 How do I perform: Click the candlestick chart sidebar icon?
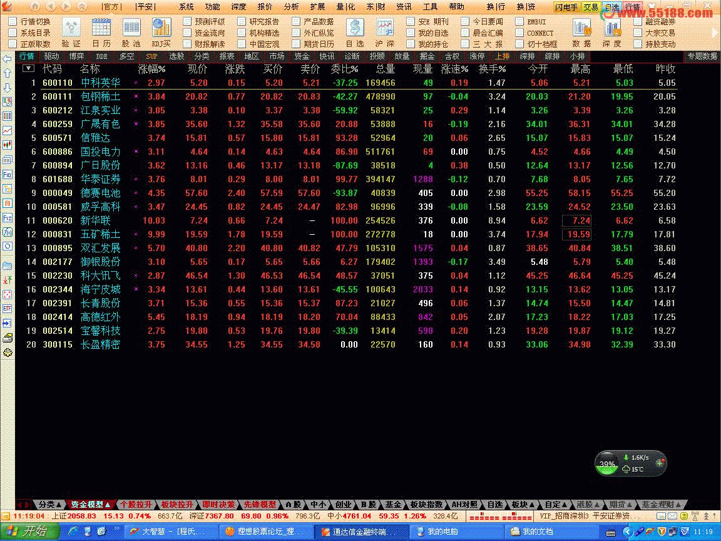[8, 145]
